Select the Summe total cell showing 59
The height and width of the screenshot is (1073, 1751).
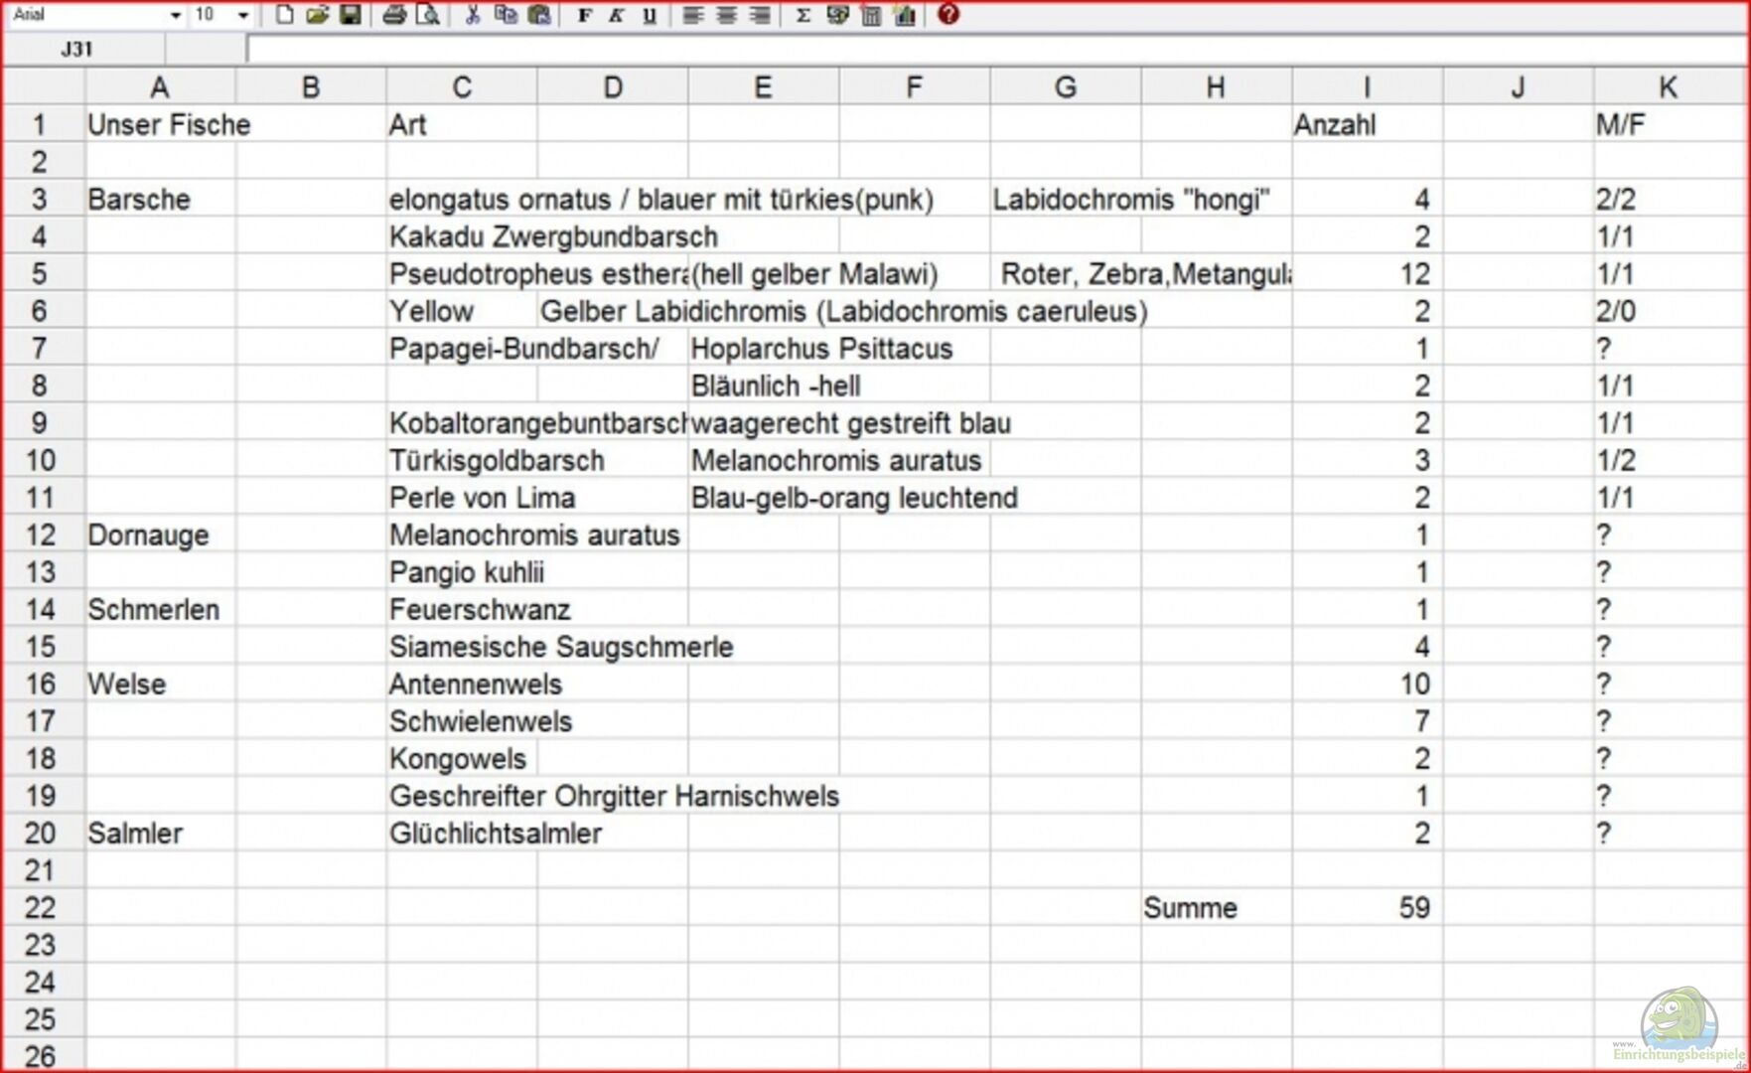pos(1367,907)
